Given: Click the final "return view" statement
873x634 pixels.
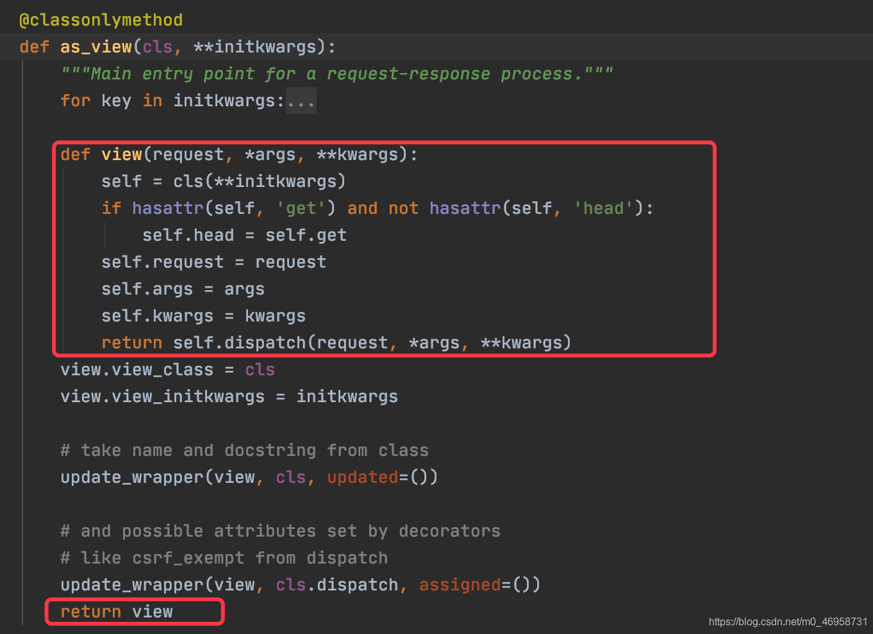Looking at the screenshot, I should 117,612.
